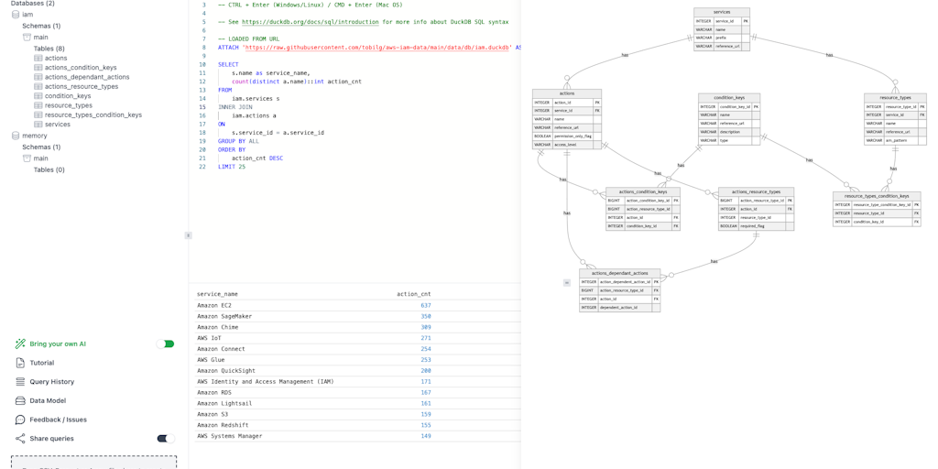Click the sidebar collapse handle on divider
Screen dimensions: 938x469
tap(189, 235)
